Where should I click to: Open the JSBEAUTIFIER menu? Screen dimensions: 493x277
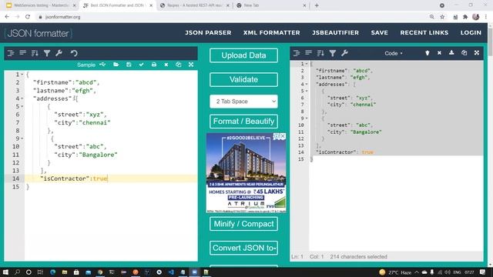click(336, 32)
